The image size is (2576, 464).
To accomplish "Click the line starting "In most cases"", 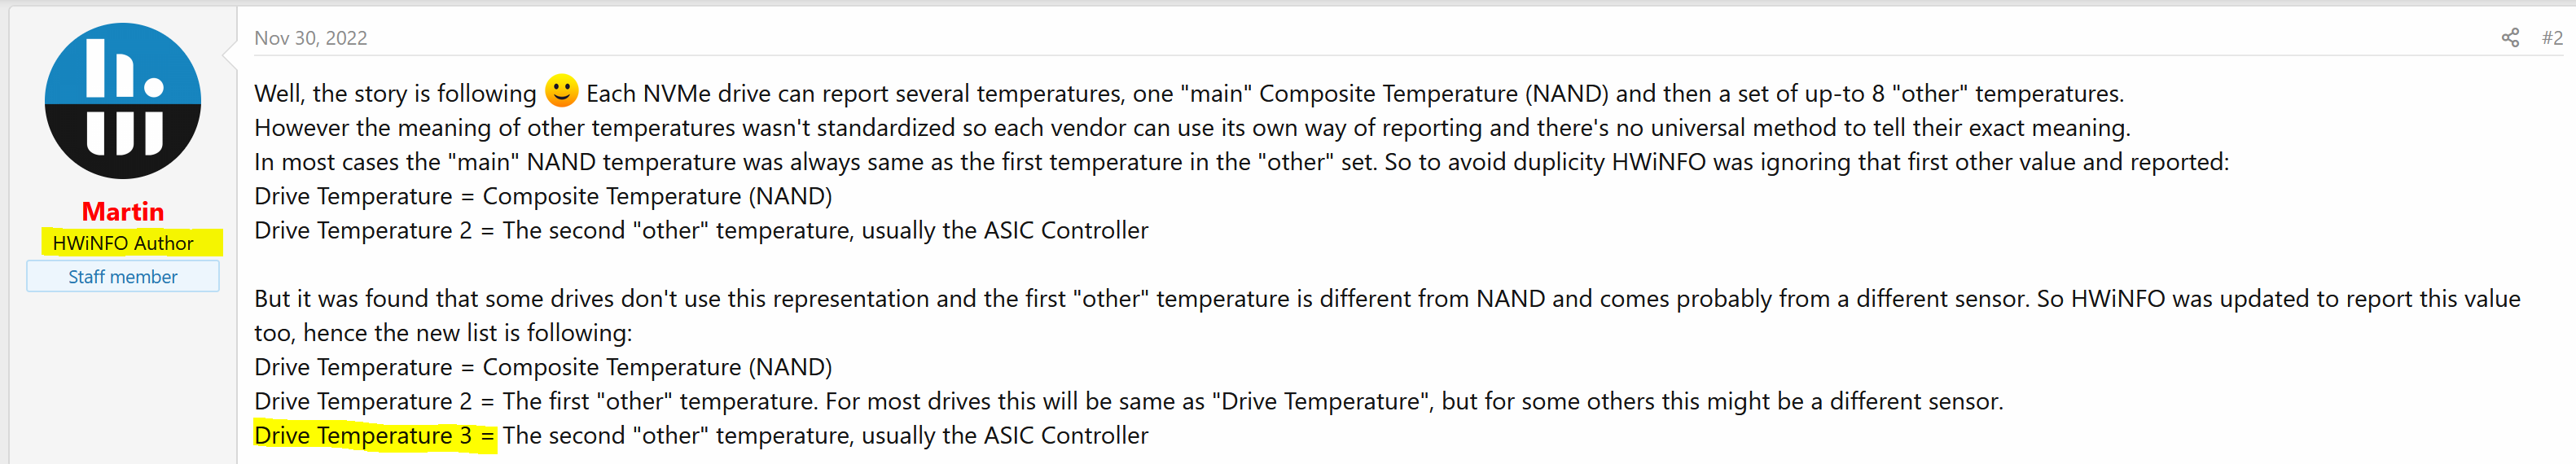I will pyautogui.click(x=1241, y=162).
